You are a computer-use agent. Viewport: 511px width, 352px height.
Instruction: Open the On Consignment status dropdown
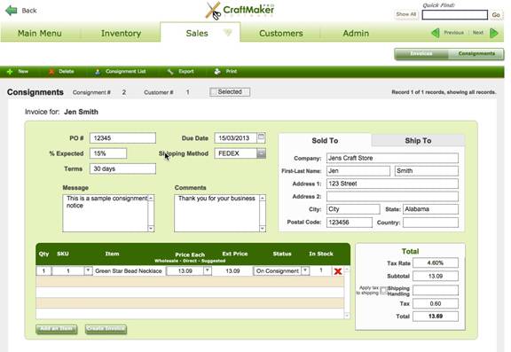(x=305, y=270)
